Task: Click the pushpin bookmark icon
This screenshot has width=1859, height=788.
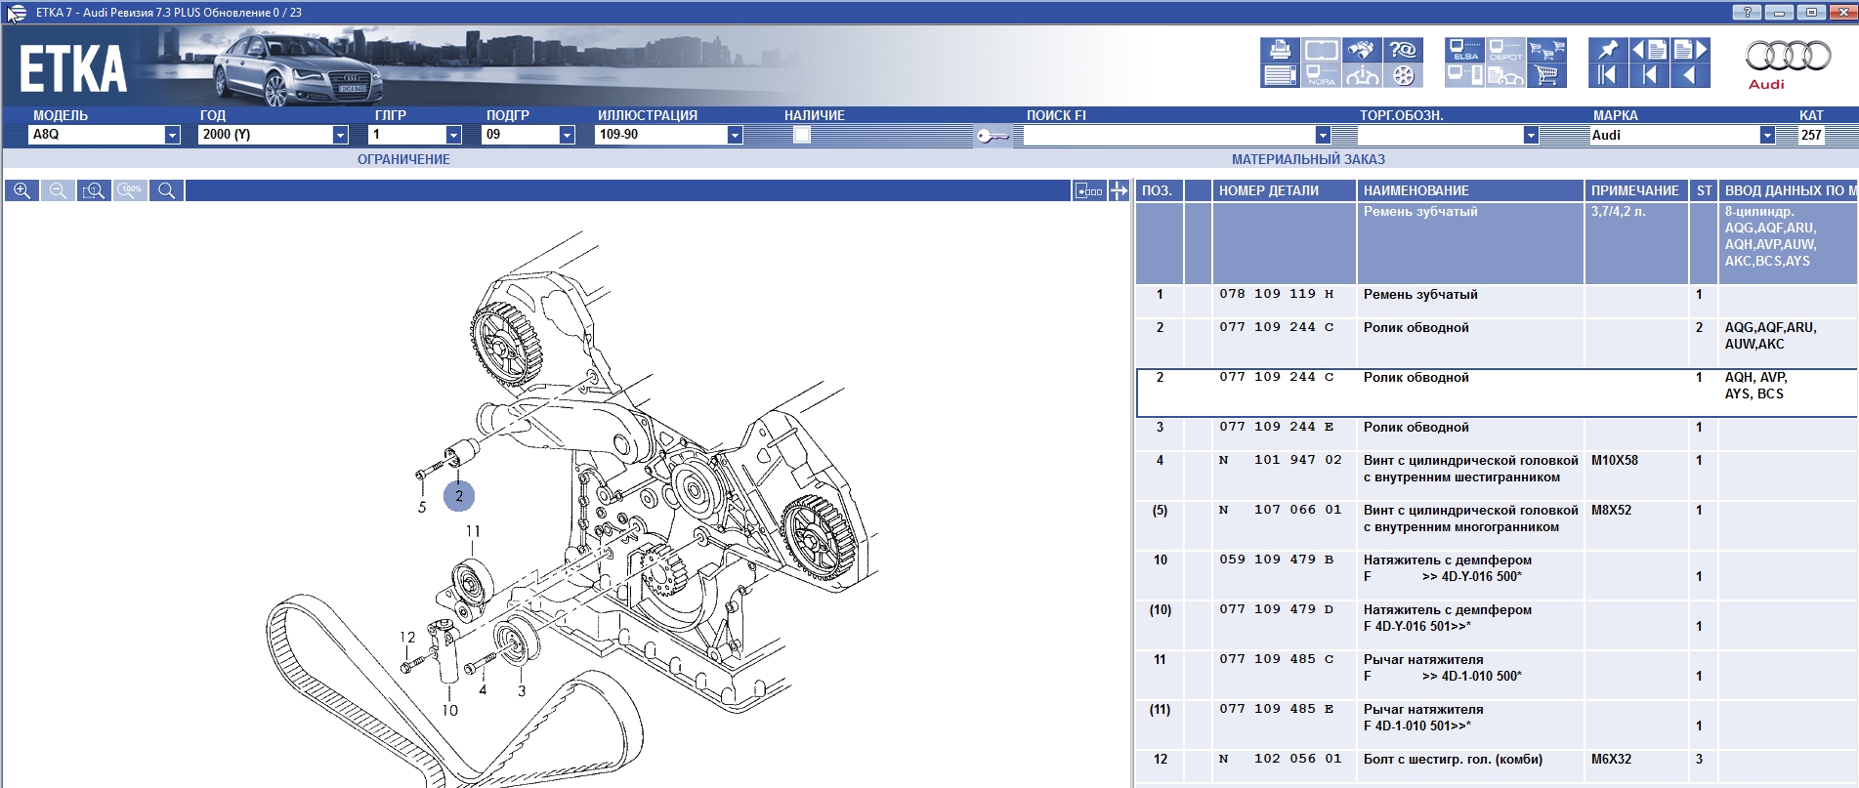Action: (x=1607, y=50)
